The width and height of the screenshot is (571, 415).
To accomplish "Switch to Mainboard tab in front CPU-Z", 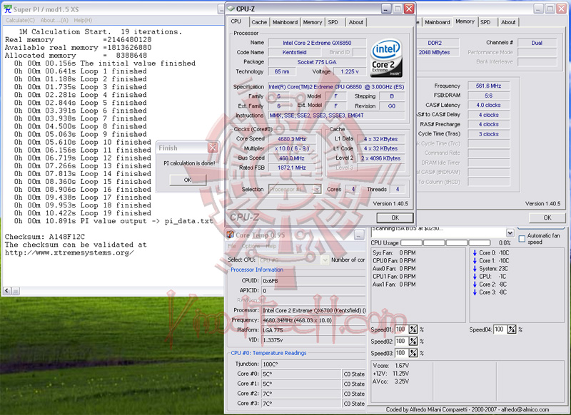I will click(x=285, y=22).
